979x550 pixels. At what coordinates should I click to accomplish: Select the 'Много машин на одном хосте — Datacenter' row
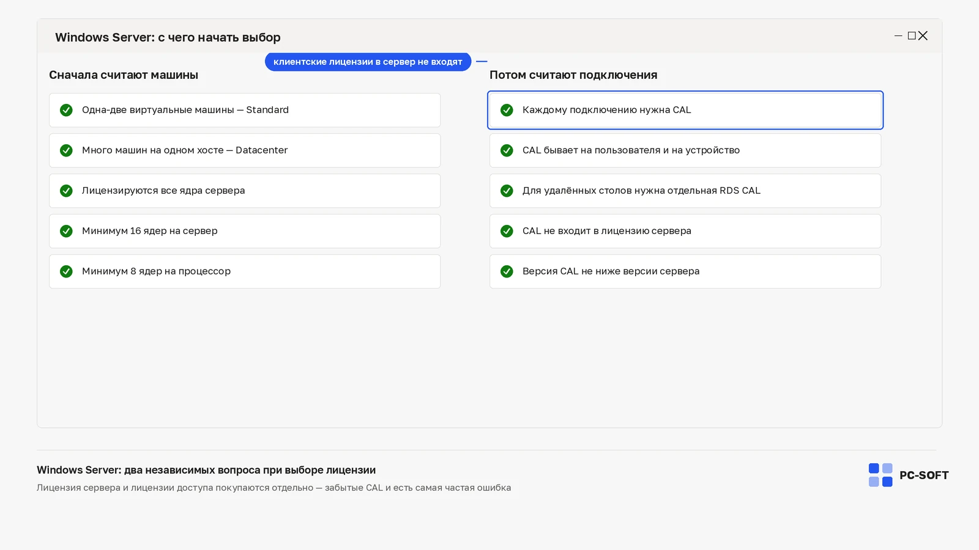pyautogui.click(x=245, y=150)
